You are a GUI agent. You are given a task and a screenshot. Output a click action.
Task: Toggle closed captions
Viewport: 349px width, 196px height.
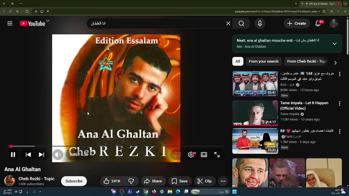click(177, 155)
